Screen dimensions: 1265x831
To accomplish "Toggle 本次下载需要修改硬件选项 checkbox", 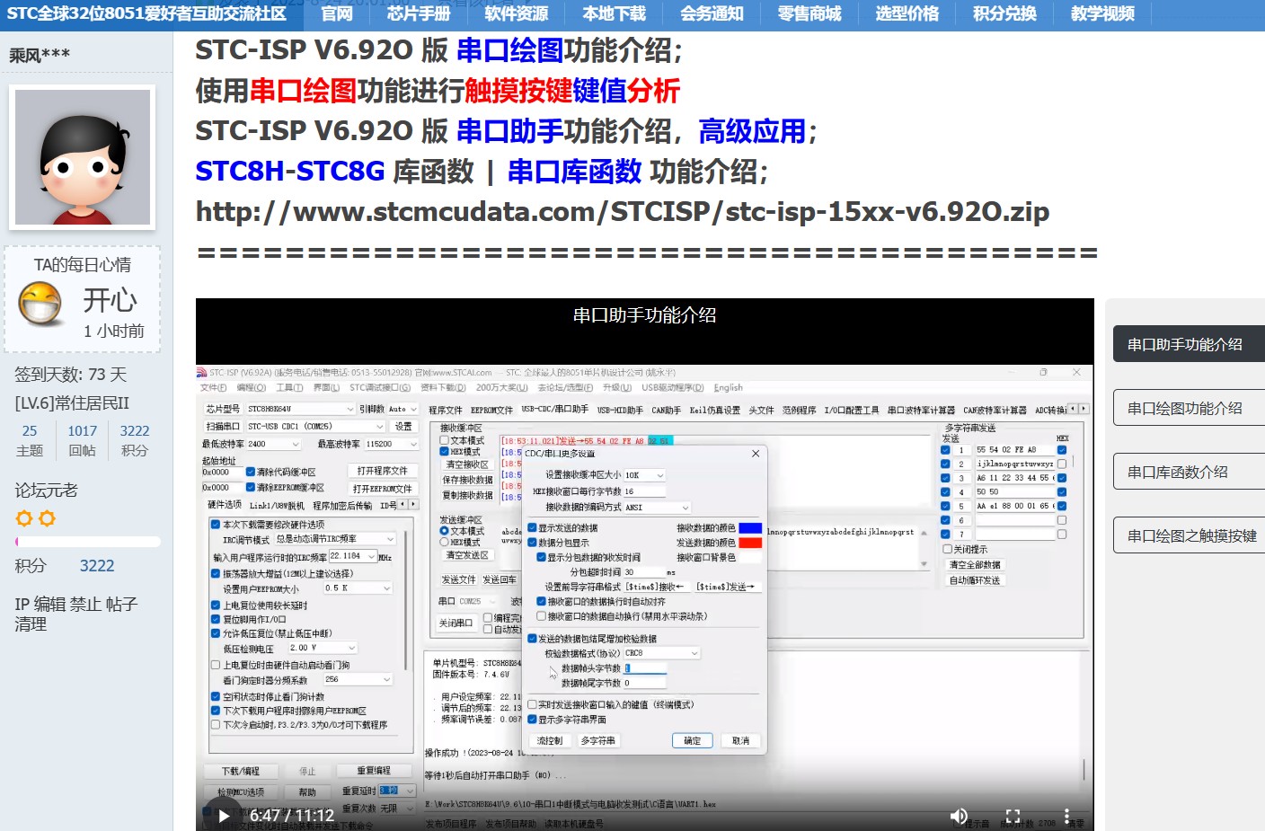I will pos(216,525).
